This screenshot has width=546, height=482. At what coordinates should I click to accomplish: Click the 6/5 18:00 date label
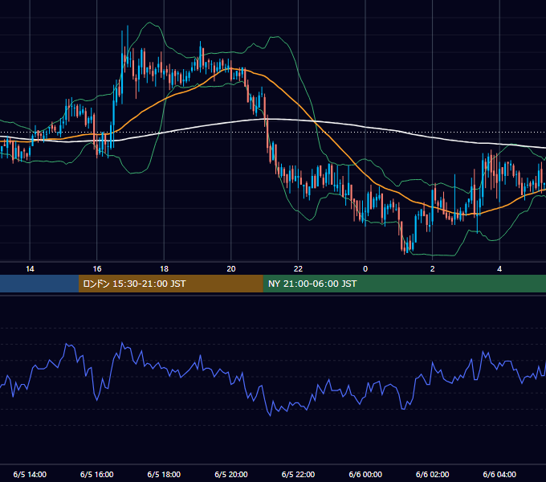click(x=164, y=474)
